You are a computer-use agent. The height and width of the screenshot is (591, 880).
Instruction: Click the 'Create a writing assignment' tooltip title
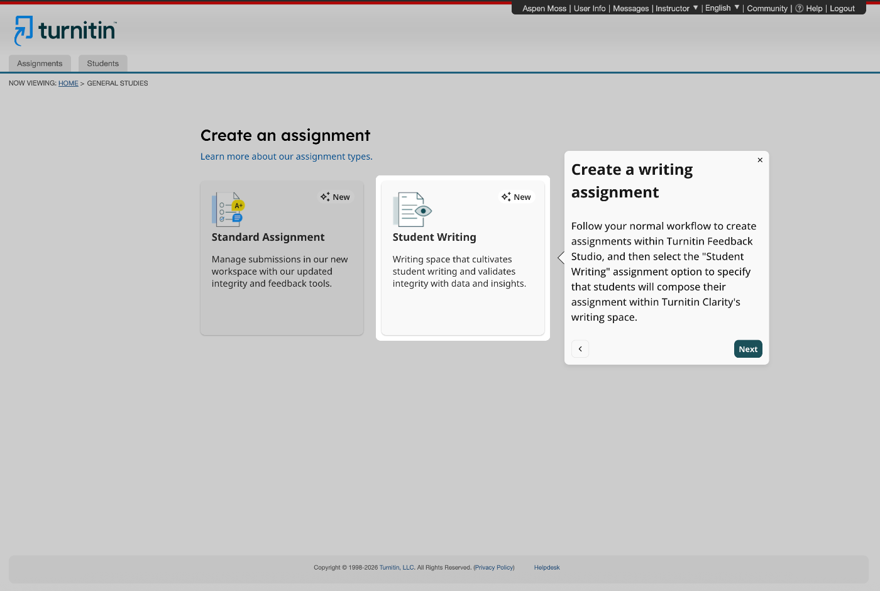click(632, 181)
